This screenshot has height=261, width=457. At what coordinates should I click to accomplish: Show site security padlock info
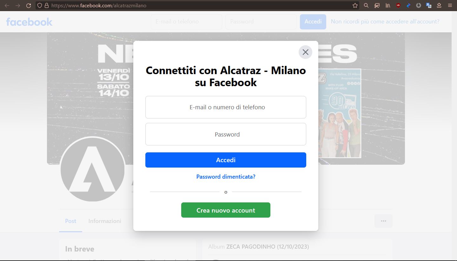(x=47, y=5)
